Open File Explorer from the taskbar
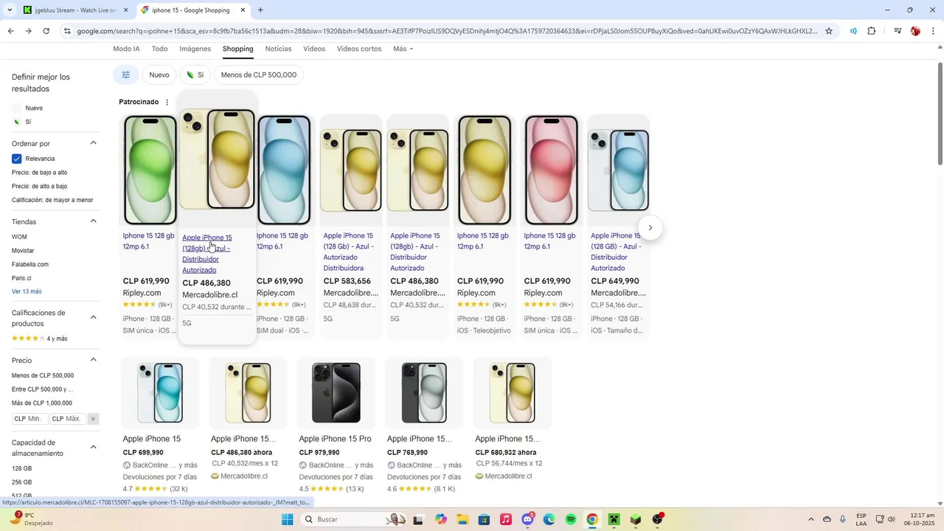This screenshot has height=531, width=944. [x=462, y=519]
